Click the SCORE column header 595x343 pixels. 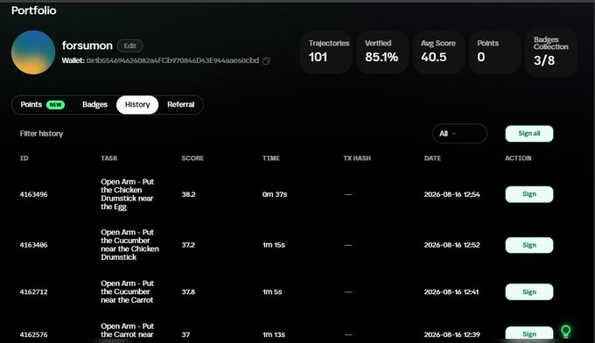pyautogui.click(x=192, y=158)
